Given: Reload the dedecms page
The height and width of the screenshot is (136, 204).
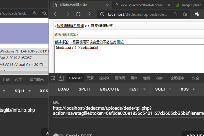Looking at the screenshot, I should coord(78,14).
